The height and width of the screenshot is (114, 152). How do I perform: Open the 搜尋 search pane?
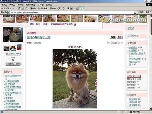(33, 9)
